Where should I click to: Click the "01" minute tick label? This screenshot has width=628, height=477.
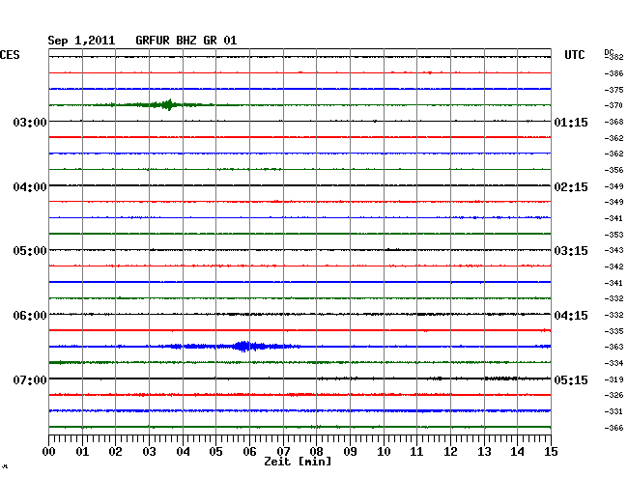coord(82,452)
